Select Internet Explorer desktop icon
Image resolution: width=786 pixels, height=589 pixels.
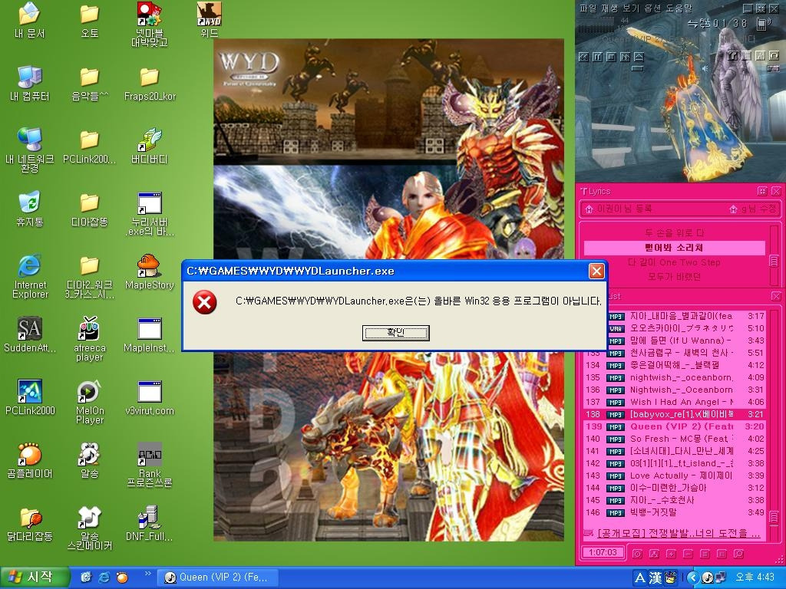tap(30, 276)
